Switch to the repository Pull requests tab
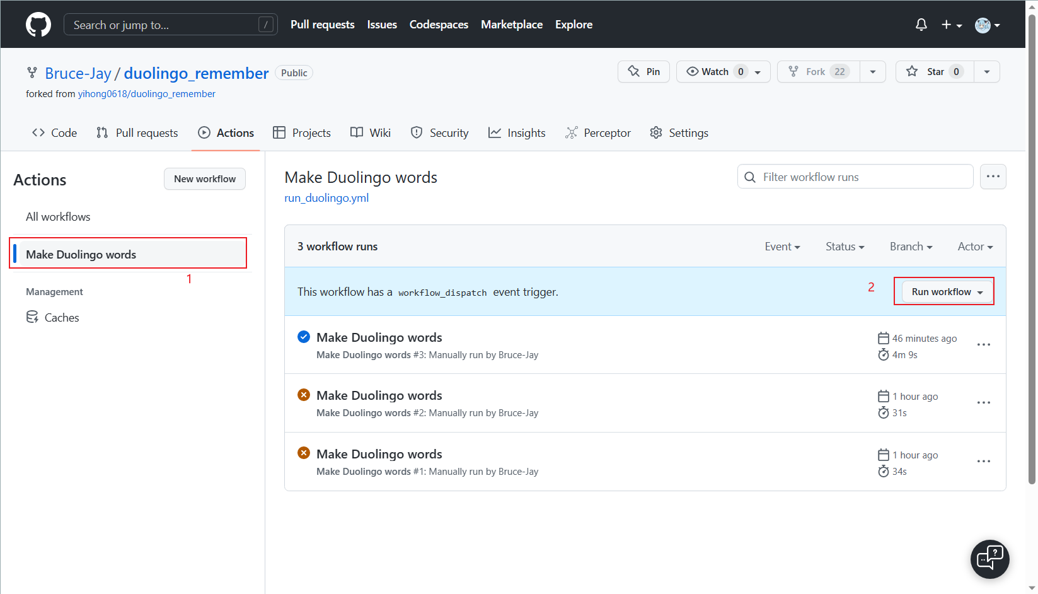The width and height of the screenshot is (1038, 594). 137,133
